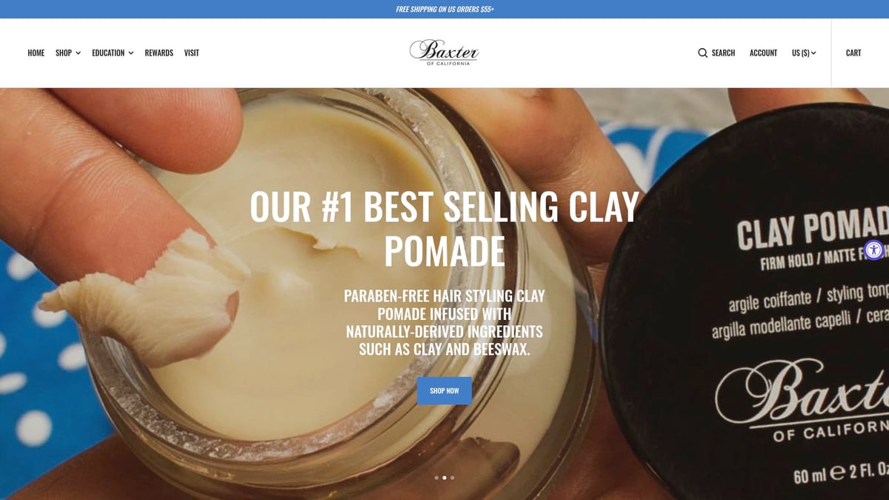Open the Account link
The height and width of the screenshot is (500, 889).
pos(763,53)
